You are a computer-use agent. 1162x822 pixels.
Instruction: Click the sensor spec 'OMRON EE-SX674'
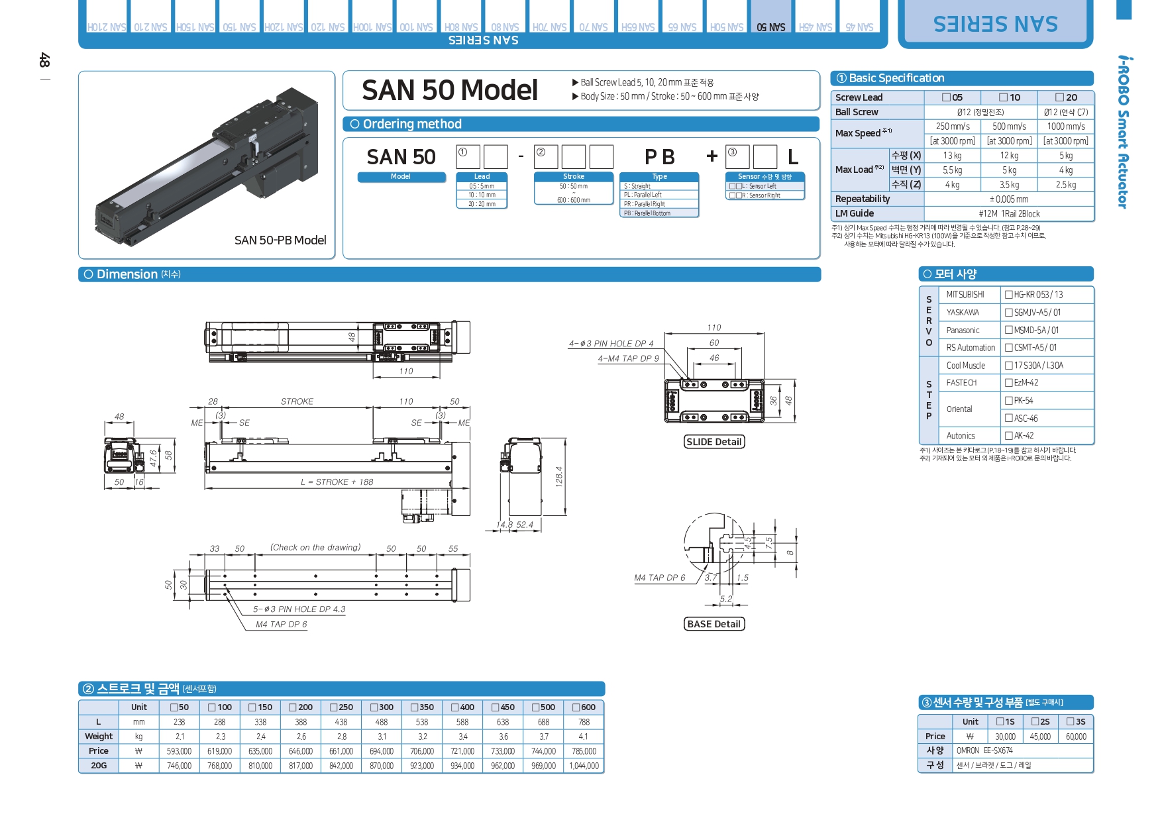(984, 751)
